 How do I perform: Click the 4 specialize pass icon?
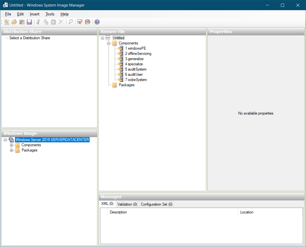click(121, 64)
